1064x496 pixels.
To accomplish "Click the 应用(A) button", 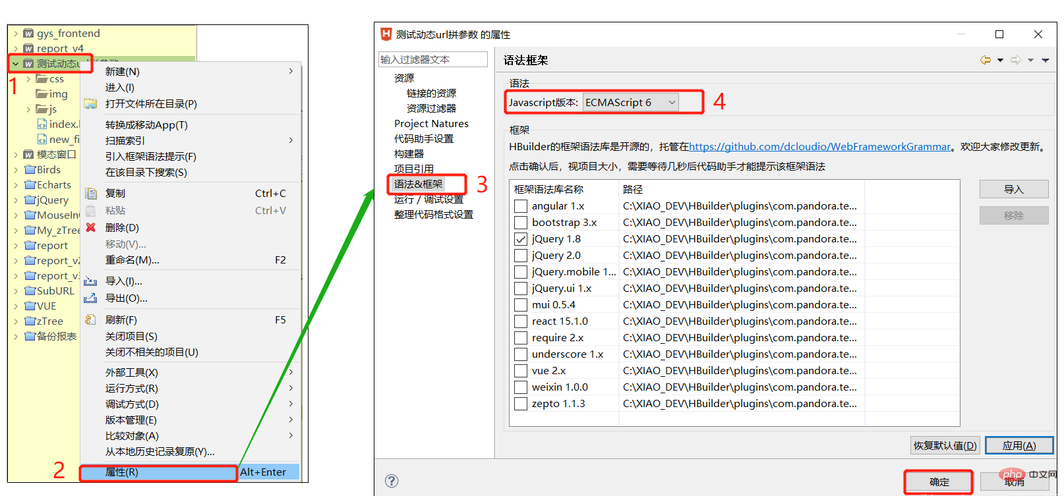I will [x=1019, y=446].
